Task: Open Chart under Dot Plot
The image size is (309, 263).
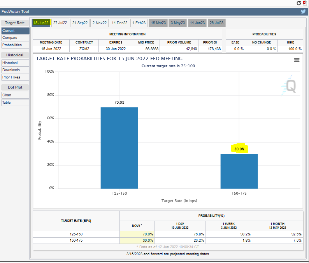Action: pos(15,95)
